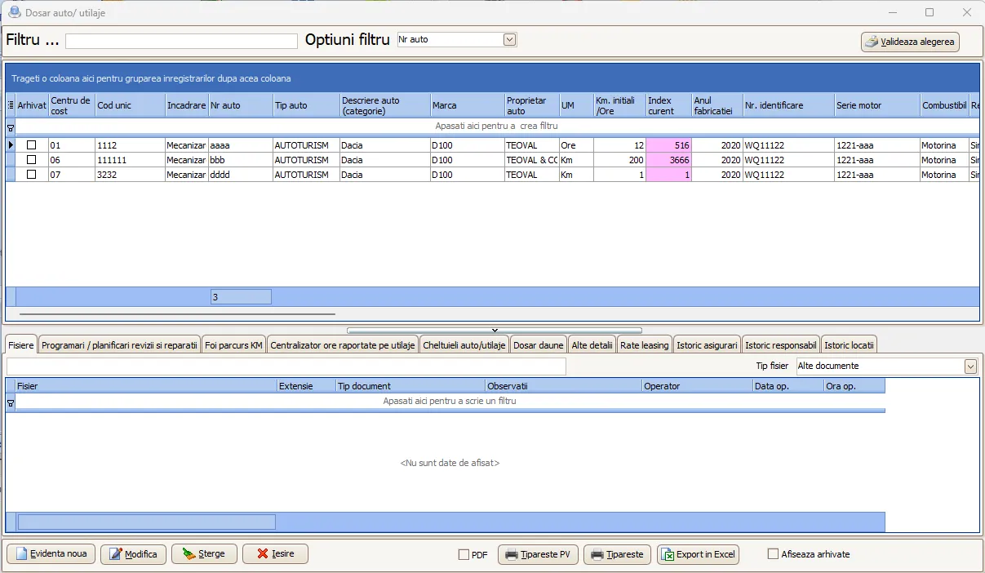The image size is (985, 573).
Task: Open the Cheltuieli auto/utilaje tab
Action: pyautogui.click(x=464, y=345)
